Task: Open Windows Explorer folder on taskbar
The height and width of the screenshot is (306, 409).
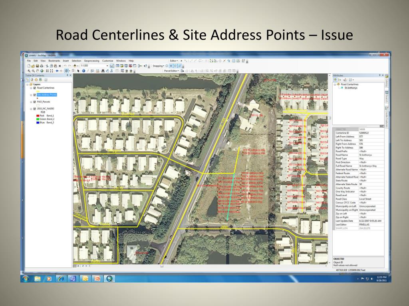Action: click(x=38, y=279)
